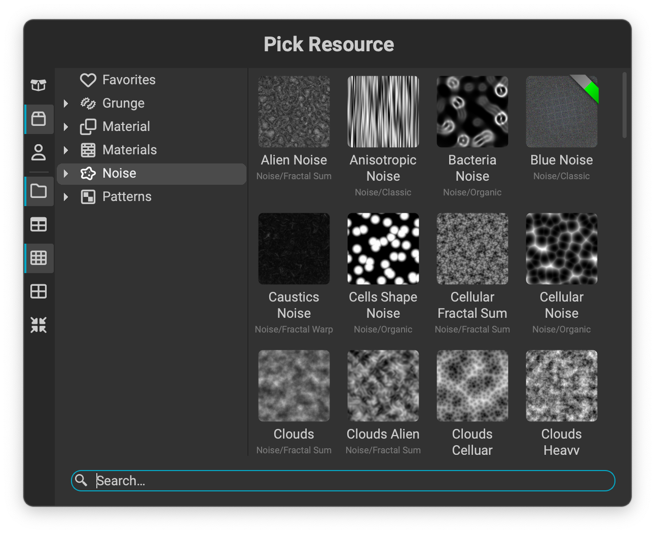
Task: Pick the Cells Shape Noise thumbnail
Action: pyautogui.click(x=383, y=249)
